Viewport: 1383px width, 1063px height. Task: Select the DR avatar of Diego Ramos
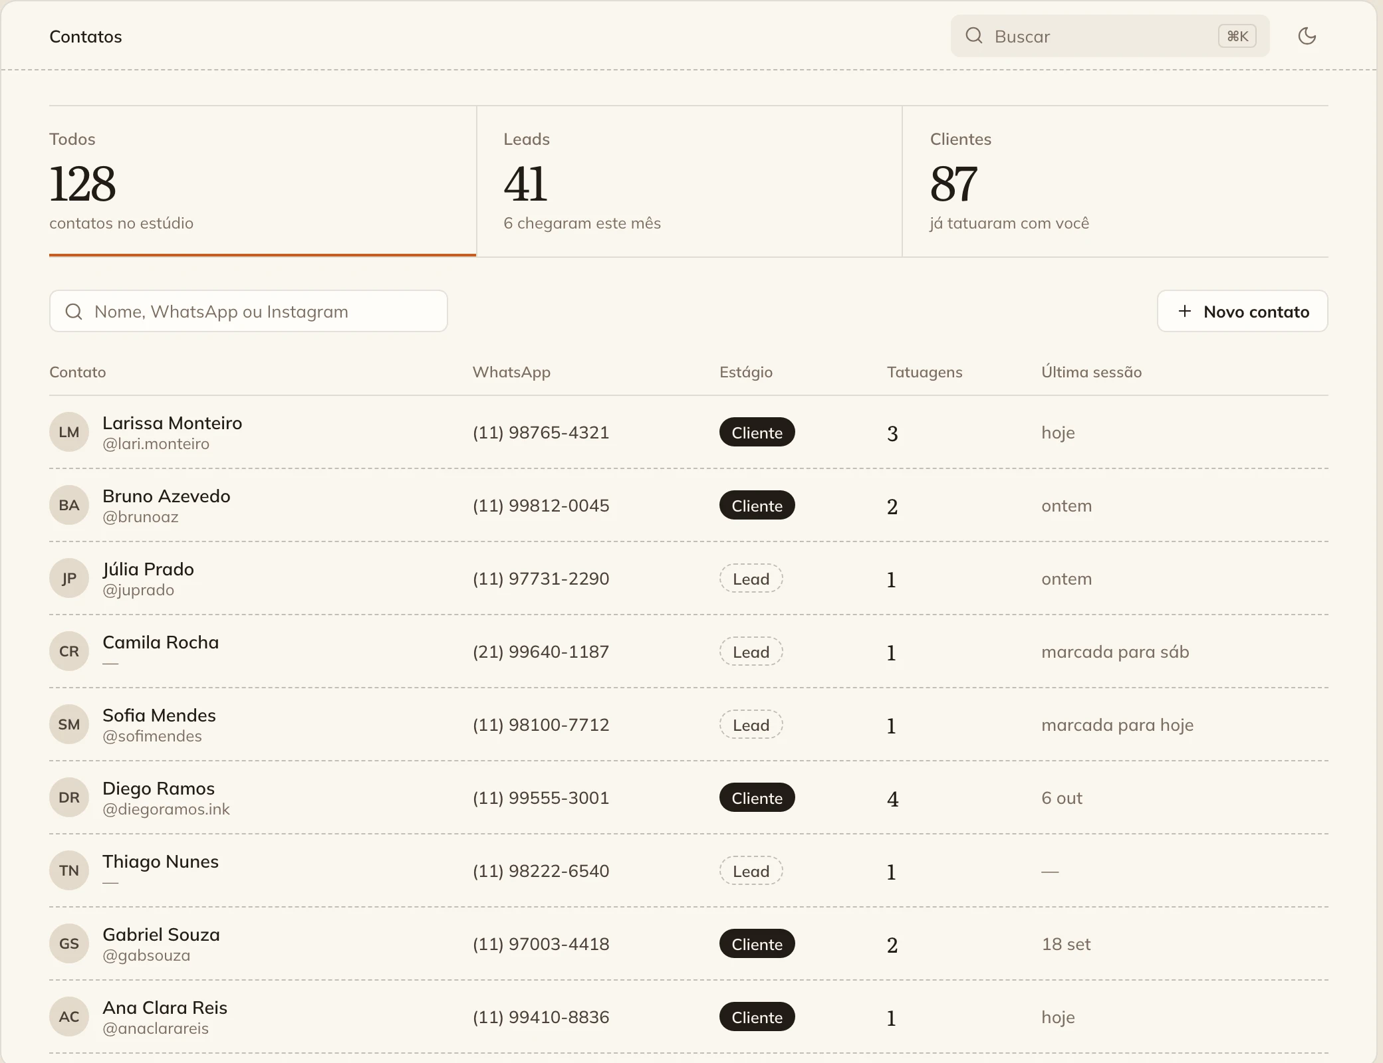point(69,797)
